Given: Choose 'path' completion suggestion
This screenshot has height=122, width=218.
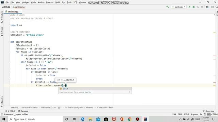Looking at the screenshot, I should coord(95,89).
